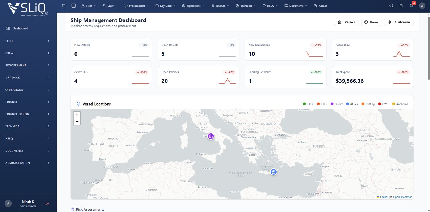Open the Vessels button

(x=346, y=22)
